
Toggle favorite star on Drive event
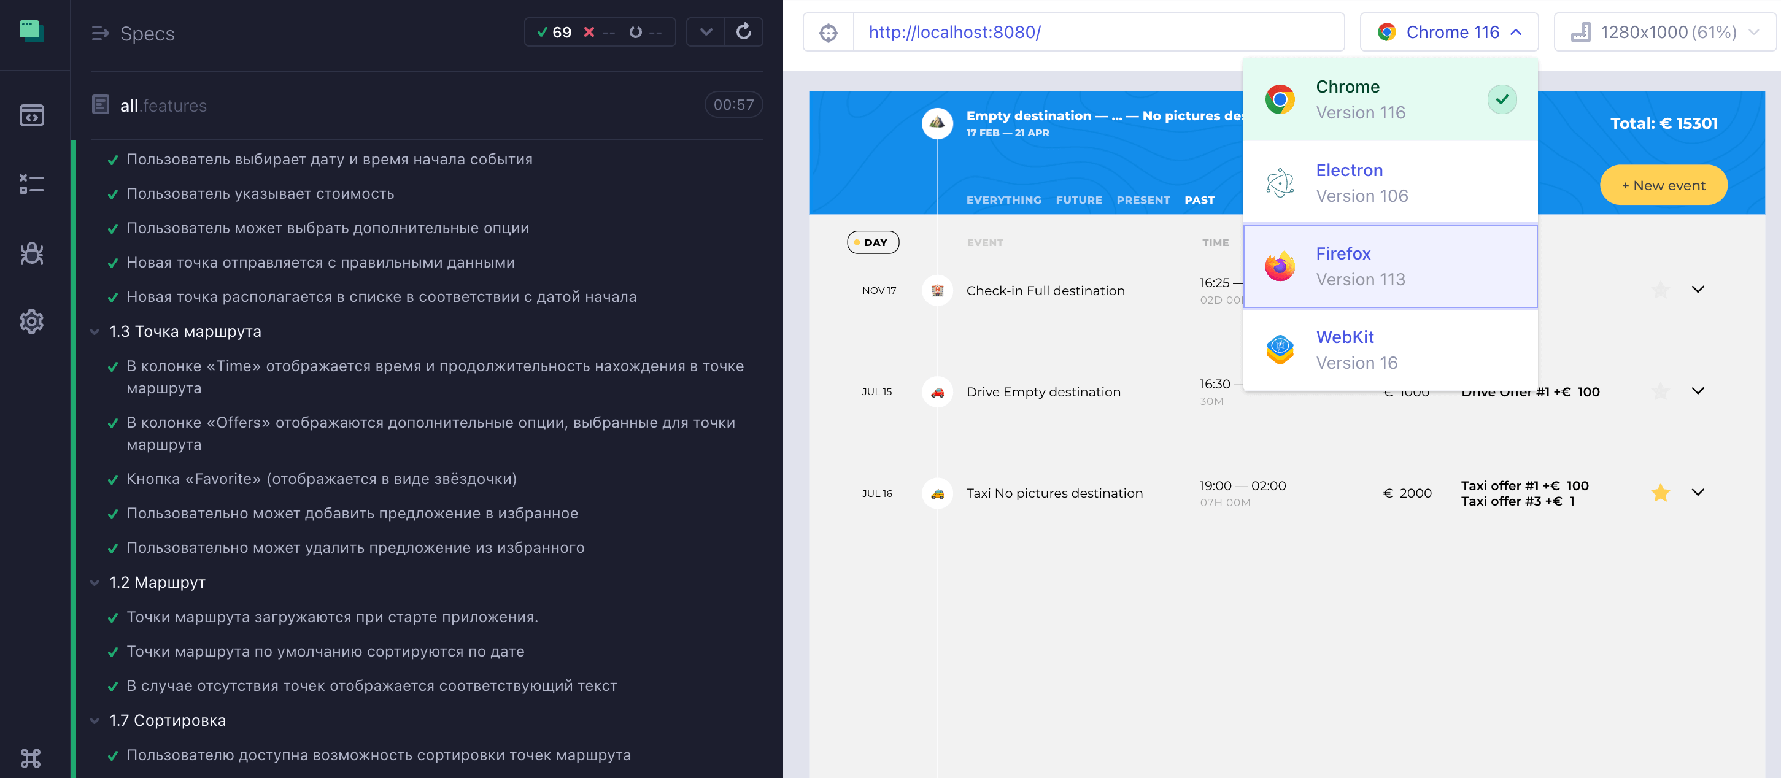(x=1660, y=392)
